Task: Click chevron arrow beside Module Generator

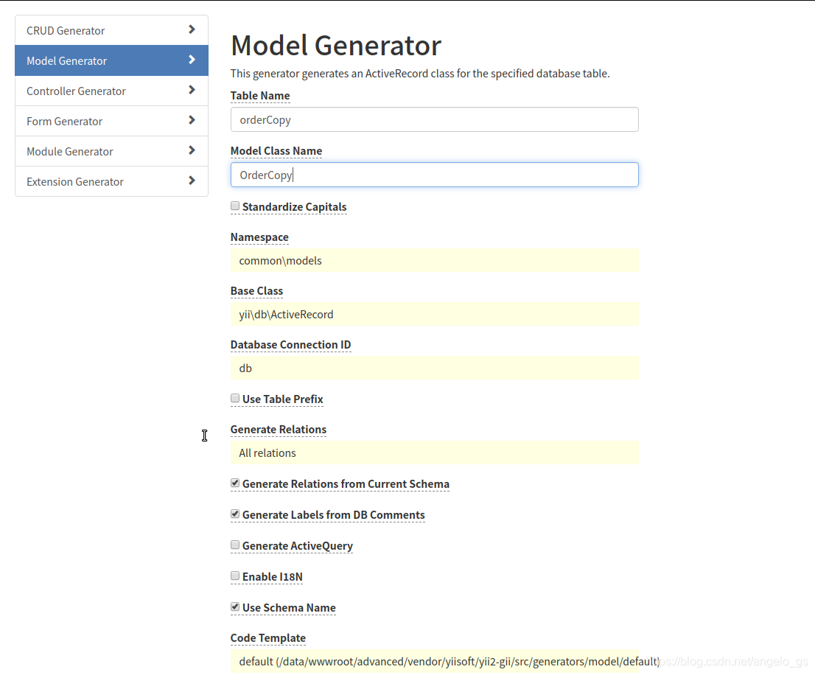Action: pos(192,150)
